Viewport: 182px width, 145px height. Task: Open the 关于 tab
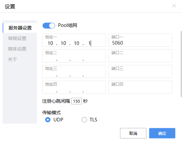click(13, 59)
